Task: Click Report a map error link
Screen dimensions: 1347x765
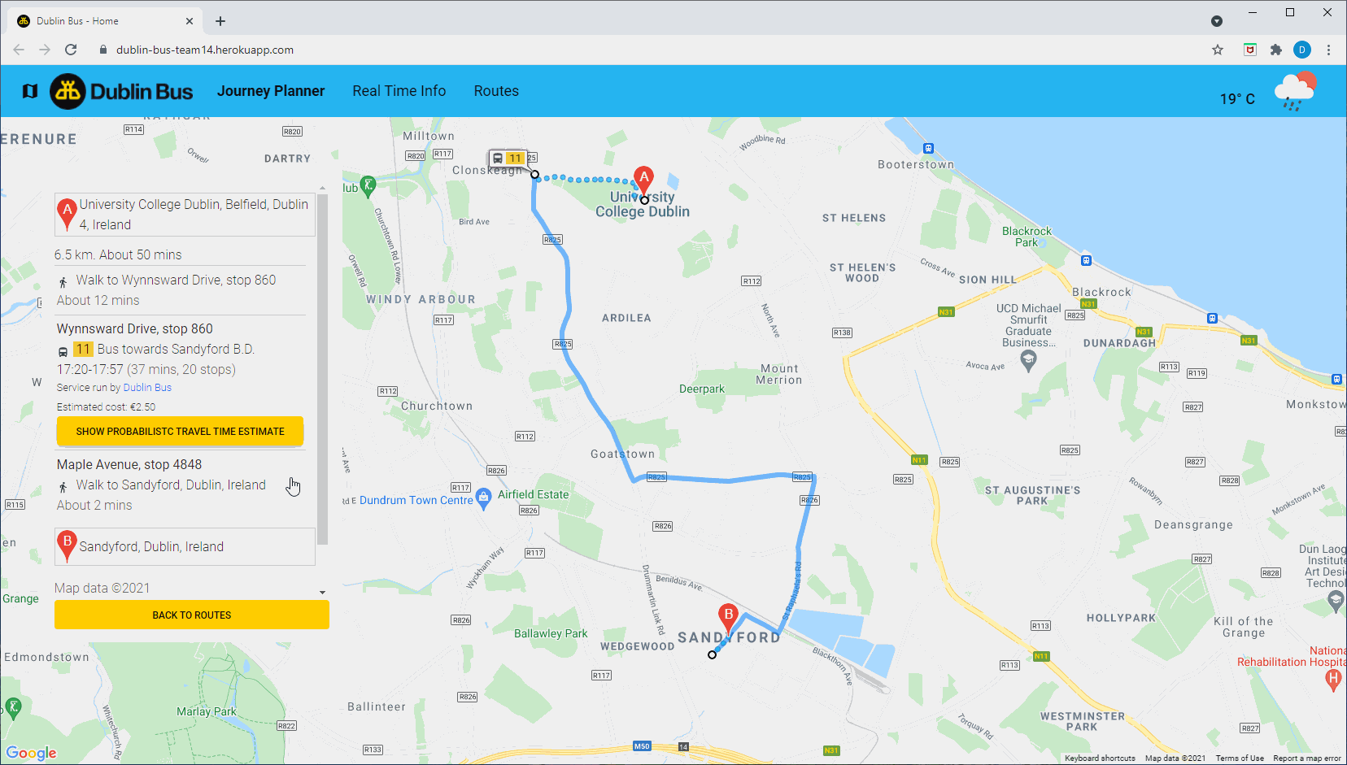Action: pos(1307,758)
